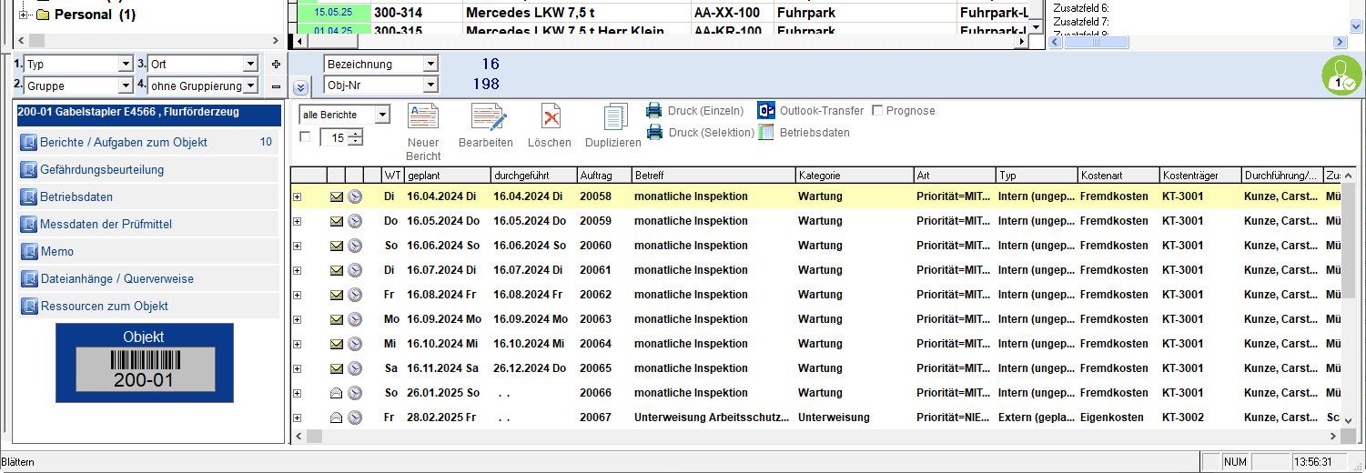This screenshot has height=473, width=1366.
Task: Tick the checkbox left of the 15 field
Action: tap(305, 137)
